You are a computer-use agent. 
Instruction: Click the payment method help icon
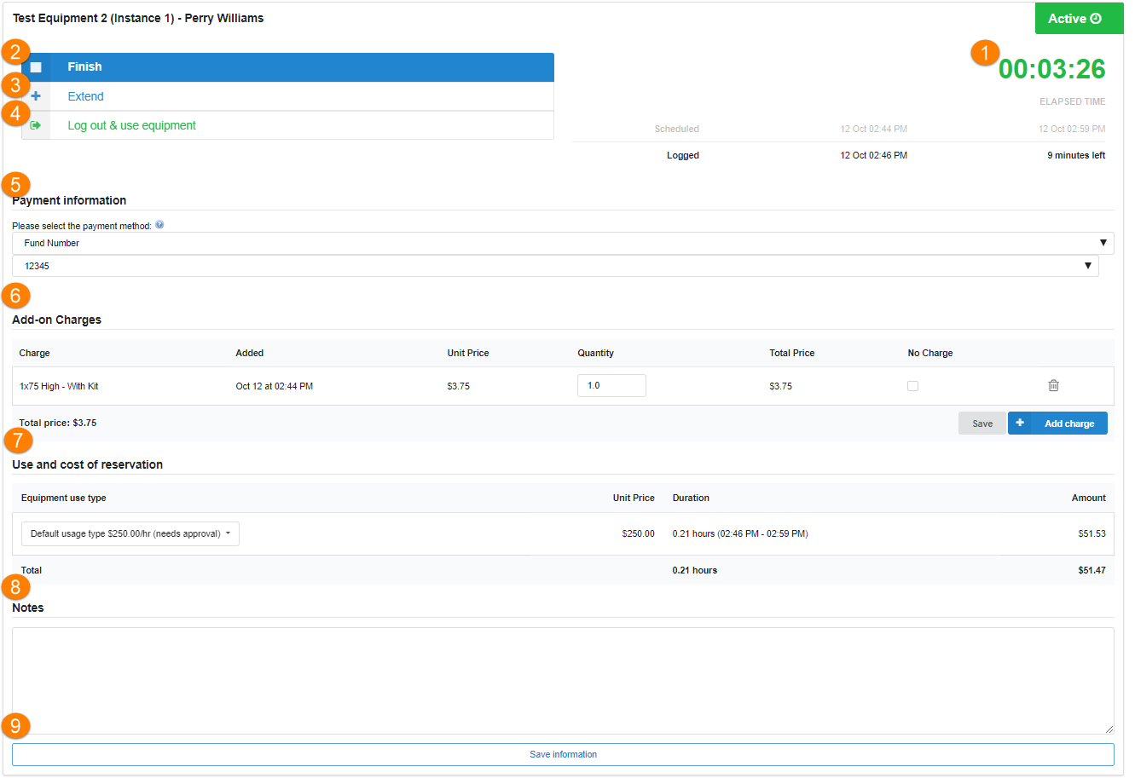tap(159, 225)
